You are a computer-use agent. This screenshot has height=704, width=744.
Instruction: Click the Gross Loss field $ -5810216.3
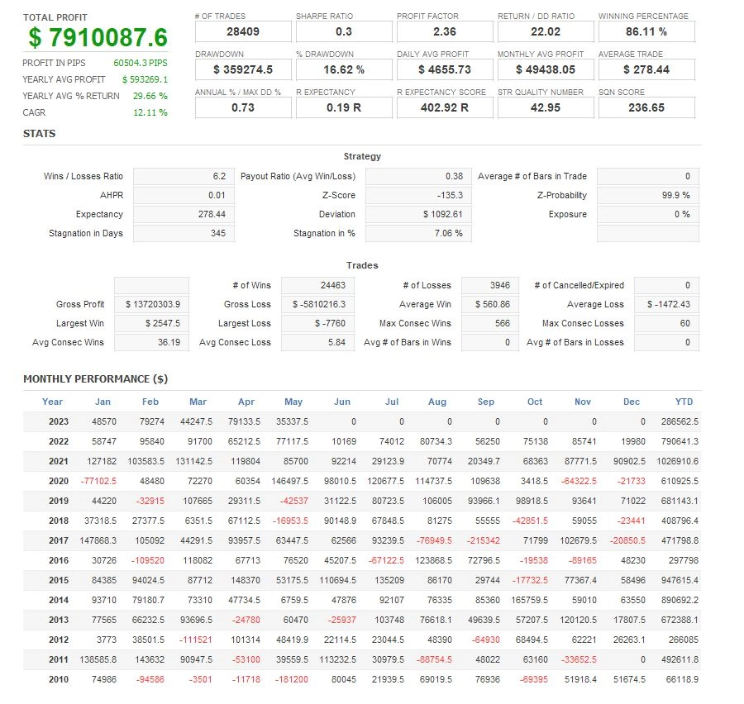coord(318,305)
